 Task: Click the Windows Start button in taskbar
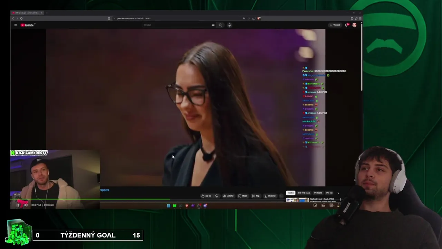coord(169,206)
